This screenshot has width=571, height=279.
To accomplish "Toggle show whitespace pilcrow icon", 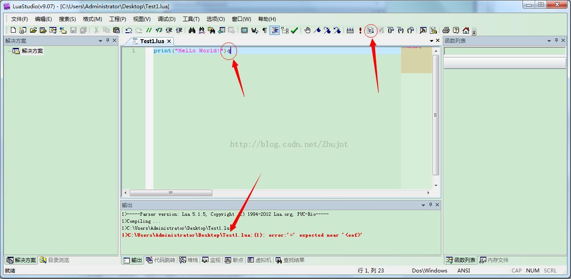I will pos(265,30).
